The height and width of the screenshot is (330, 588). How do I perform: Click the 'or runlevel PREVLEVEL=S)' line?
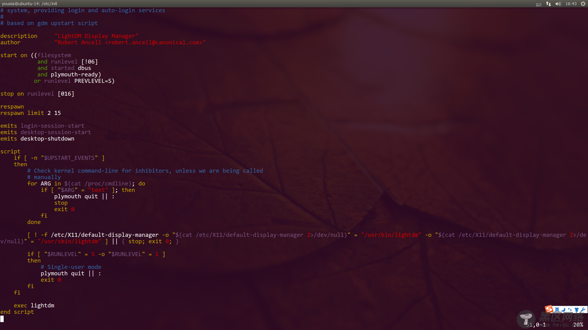(x=74, y=81)
